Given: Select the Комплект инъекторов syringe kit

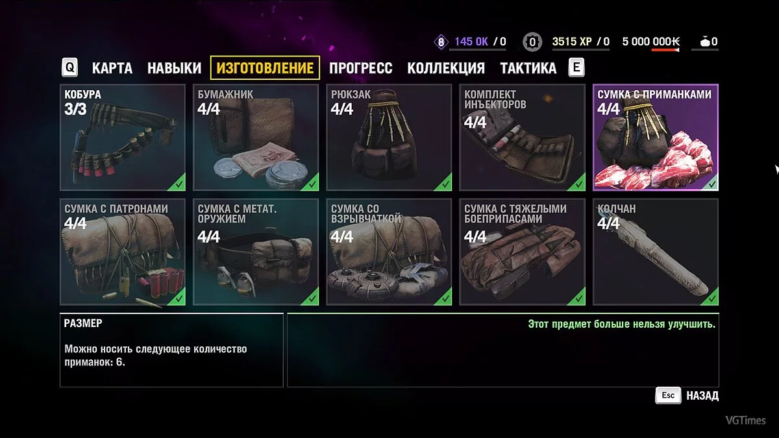Looking at the screenshot, I should pyautogui.click(x=523, y=138).
